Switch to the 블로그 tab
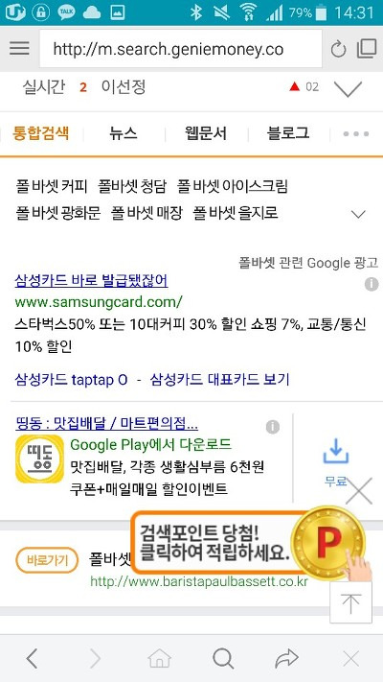The image size is (383, 682). click(288, 133)
